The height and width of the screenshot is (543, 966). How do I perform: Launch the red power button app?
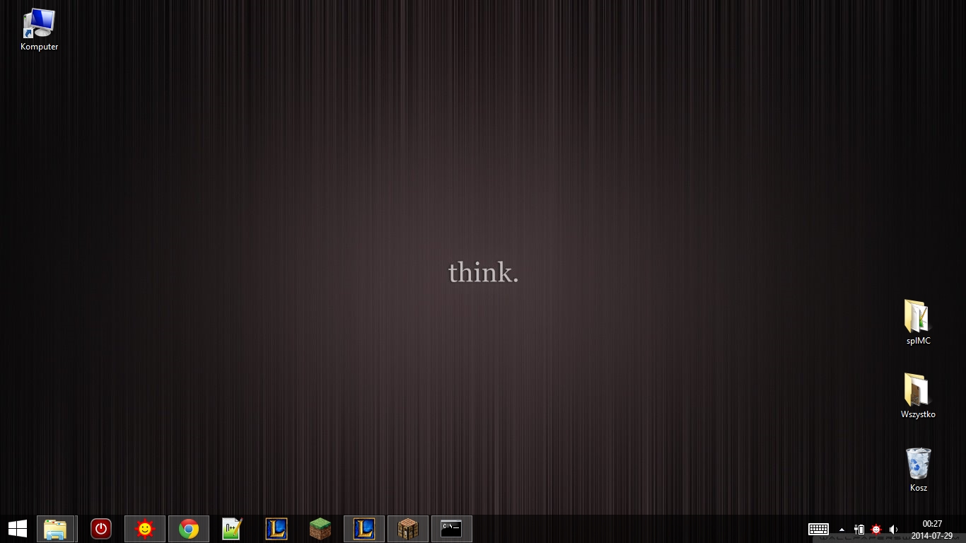[101, 529]
